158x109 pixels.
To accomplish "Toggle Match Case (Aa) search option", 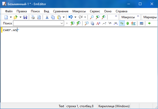I will tap(98, 23).
